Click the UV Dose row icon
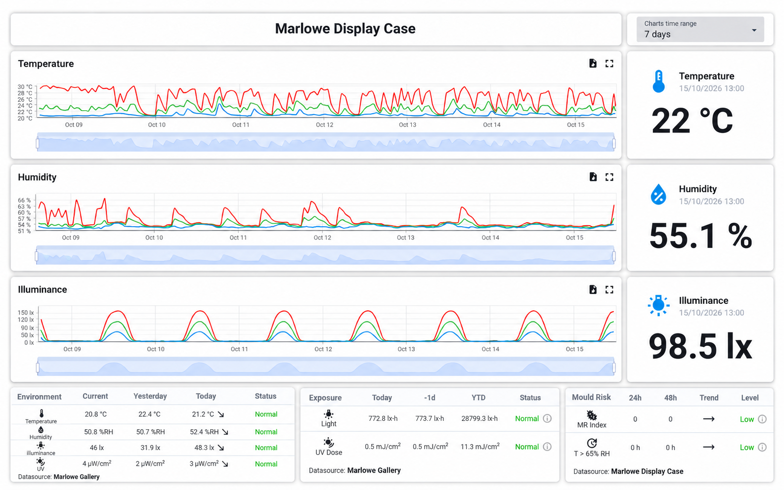 [x=329, y=442]
